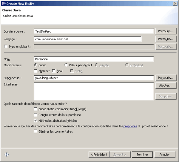Close the Create New Entity dialog
179x162 pixels.
coord(175,3)
